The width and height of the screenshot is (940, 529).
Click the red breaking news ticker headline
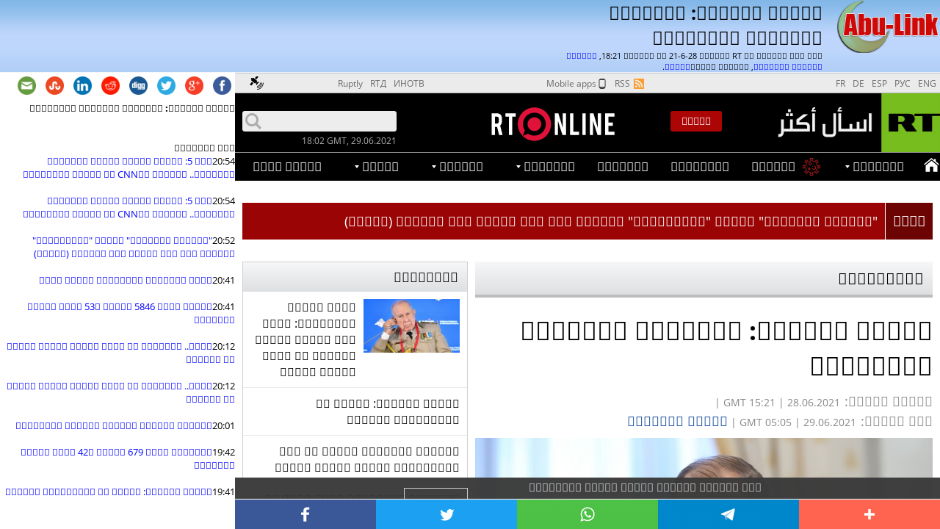[612, 221]
